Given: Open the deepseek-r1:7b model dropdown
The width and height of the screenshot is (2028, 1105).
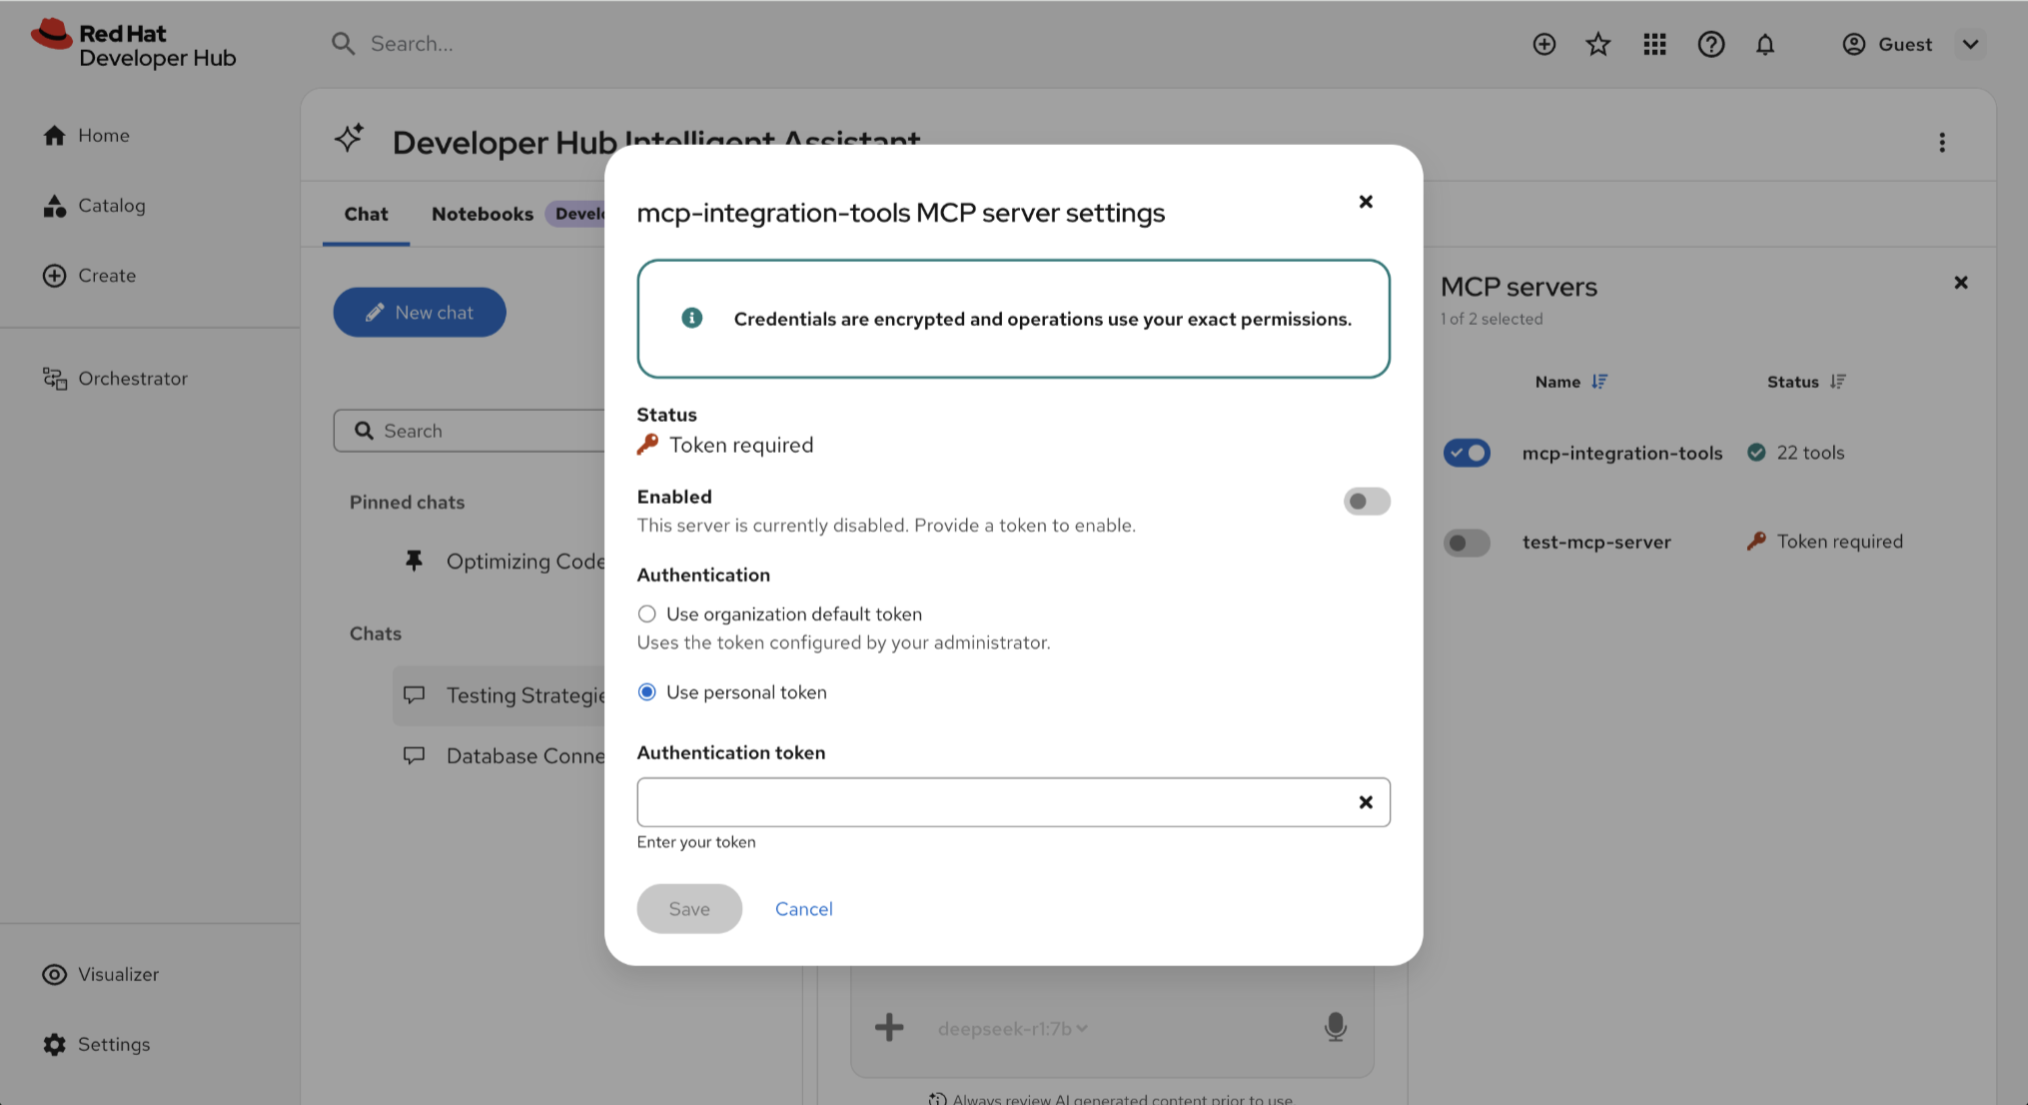Looking at the screenshot, I should tap(1012, 1028).
